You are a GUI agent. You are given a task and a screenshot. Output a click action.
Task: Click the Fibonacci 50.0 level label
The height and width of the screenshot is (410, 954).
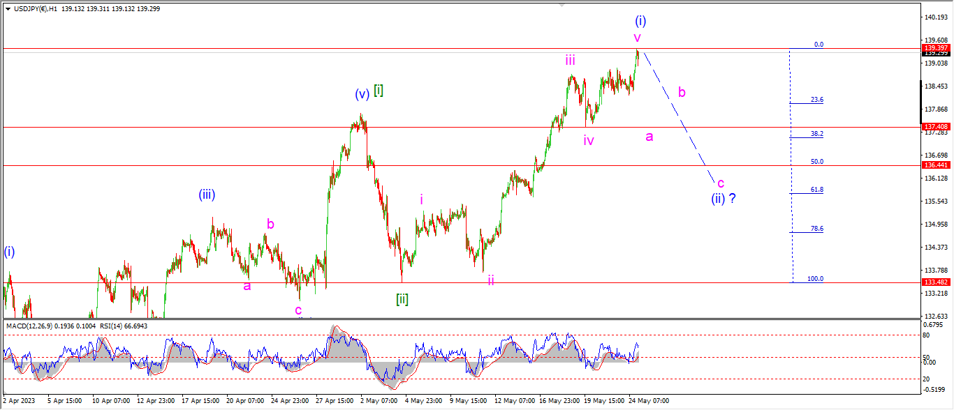tap(816, 161)
